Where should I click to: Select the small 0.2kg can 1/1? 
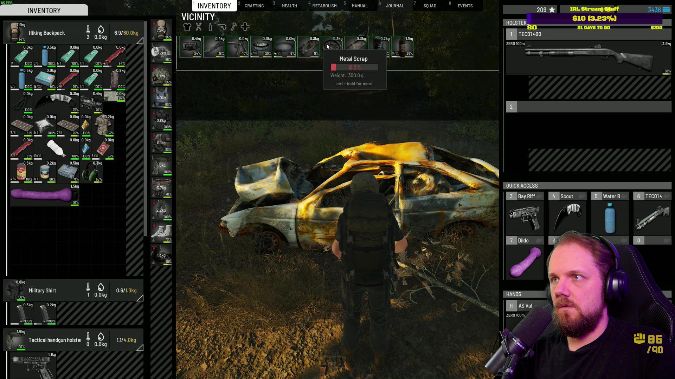point(45,171)
